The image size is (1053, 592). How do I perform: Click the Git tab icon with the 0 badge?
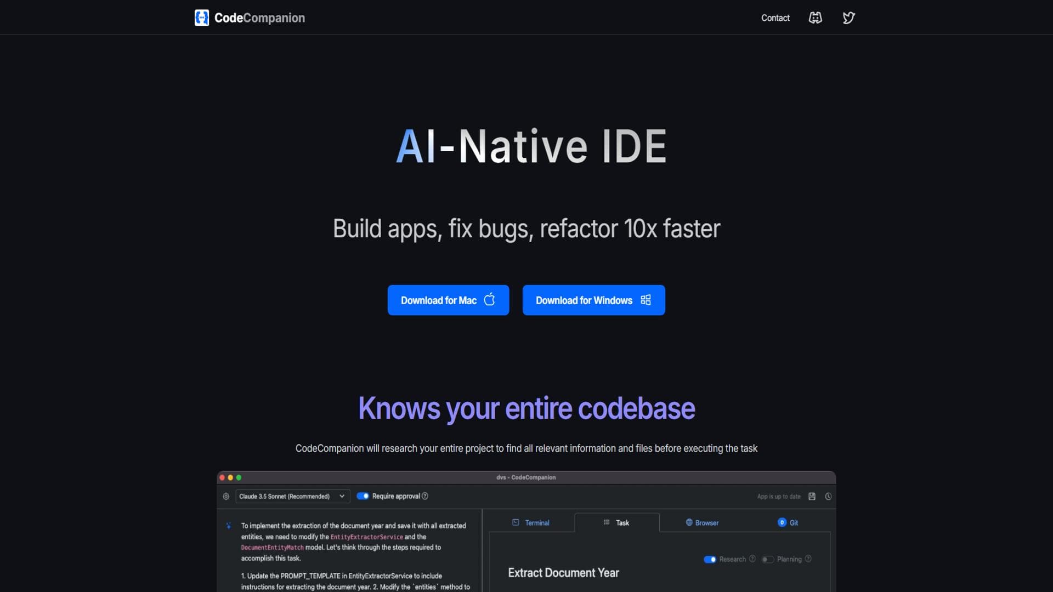click(x=782, y=522)
